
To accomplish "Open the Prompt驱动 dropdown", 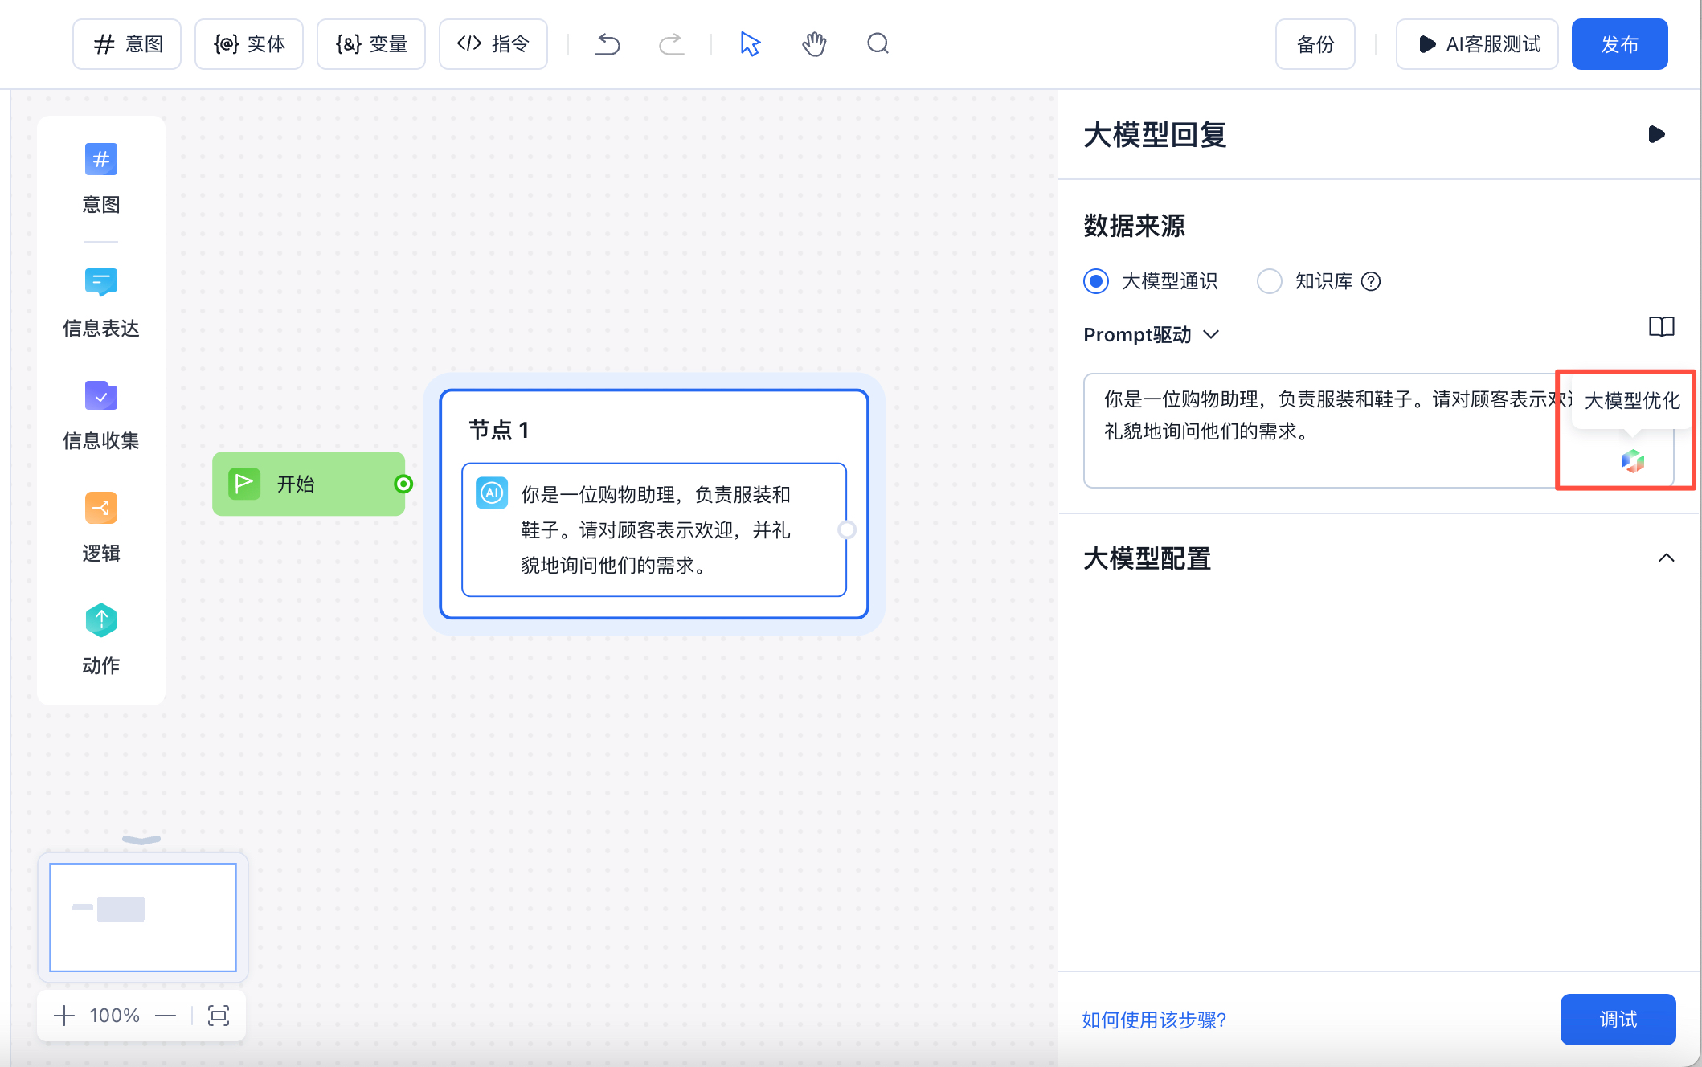I will (1152, 334).
